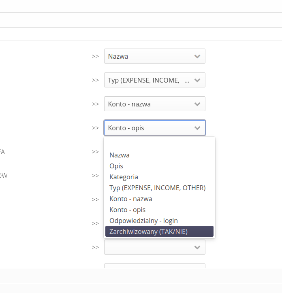282x293 pixels.
Task: Collapse the list using the Konto - opis chevron
Action: [197, 128]
